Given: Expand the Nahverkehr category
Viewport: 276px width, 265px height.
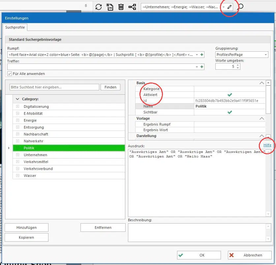Looking at the screenshot, I should [x=17, y=141].
